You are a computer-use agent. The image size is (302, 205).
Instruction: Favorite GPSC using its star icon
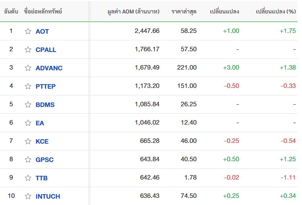click(28, 160)
